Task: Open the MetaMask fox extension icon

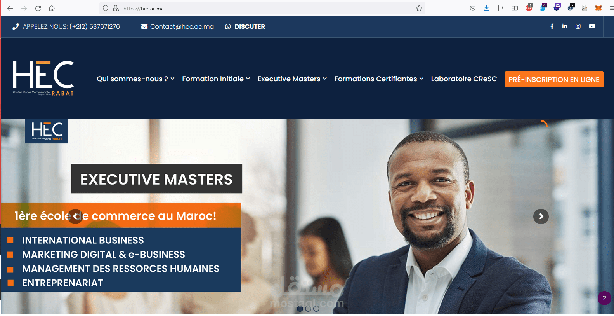Action: click(x=598, y=8)
